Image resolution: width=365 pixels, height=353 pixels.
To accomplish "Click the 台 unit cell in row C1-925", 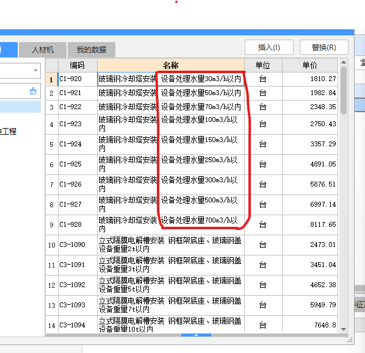I will click(x=263, y=165).
